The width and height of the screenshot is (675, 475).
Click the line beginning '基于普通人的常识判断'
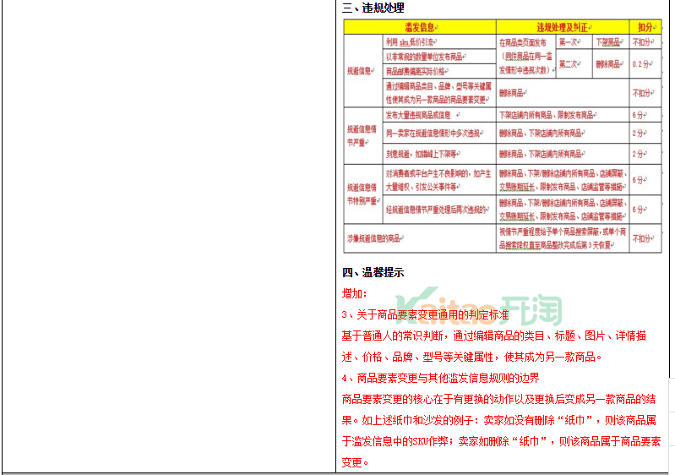pos(493,336)
